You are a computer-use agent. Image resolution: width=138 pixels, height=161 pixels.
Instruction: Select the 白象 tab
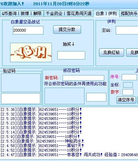click(100, 14)
